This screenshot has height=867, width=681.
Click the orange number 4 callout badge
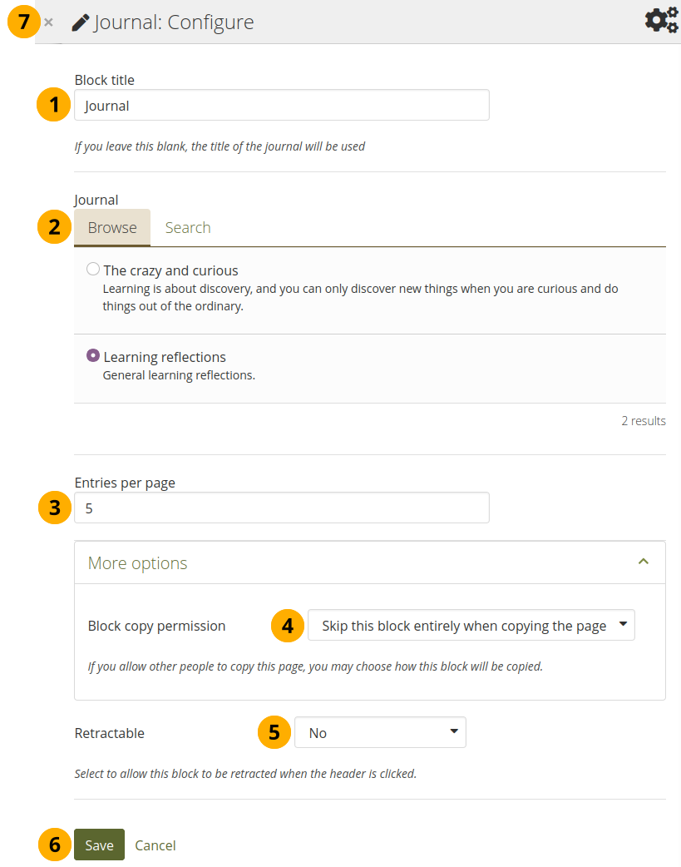[x=288, y=626]
